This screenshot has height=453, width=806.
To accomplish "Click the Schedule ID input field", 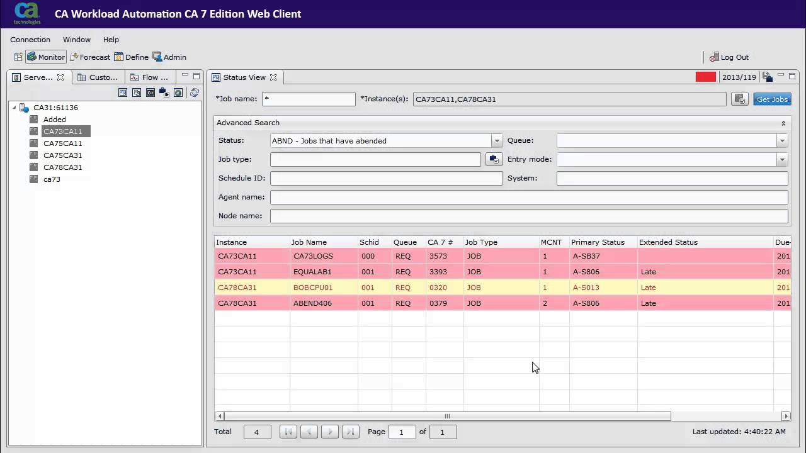I will (387, 179).
